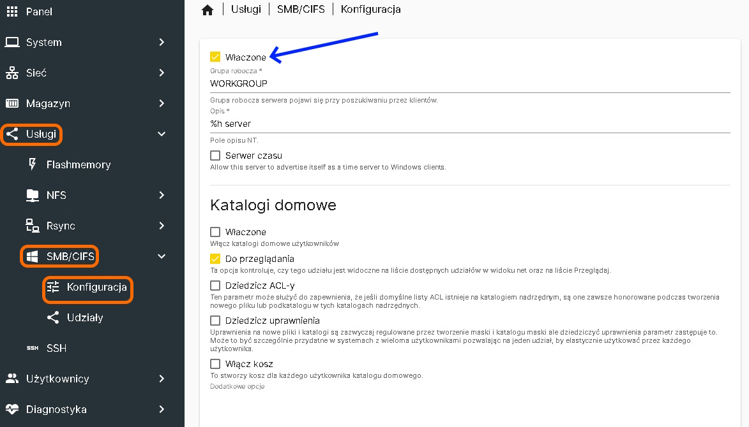Enable the Włącz kosz checkbox
This screenshot has height=427, width=749.
click(215, 364)
